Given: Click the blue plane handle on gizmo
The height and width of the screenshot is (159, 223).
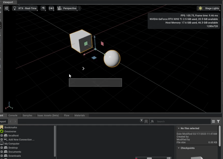Looking at the screenshot, I should [x=94, y=58].
